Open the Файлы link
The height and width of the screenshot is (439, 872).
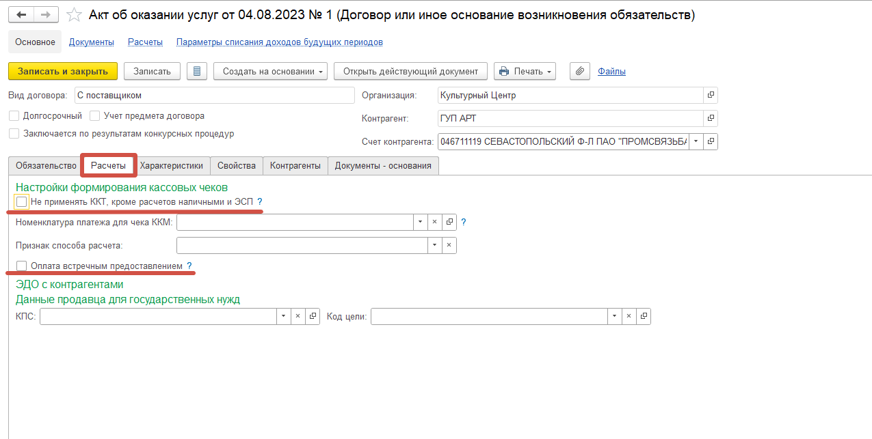click(x=611, y=71)
